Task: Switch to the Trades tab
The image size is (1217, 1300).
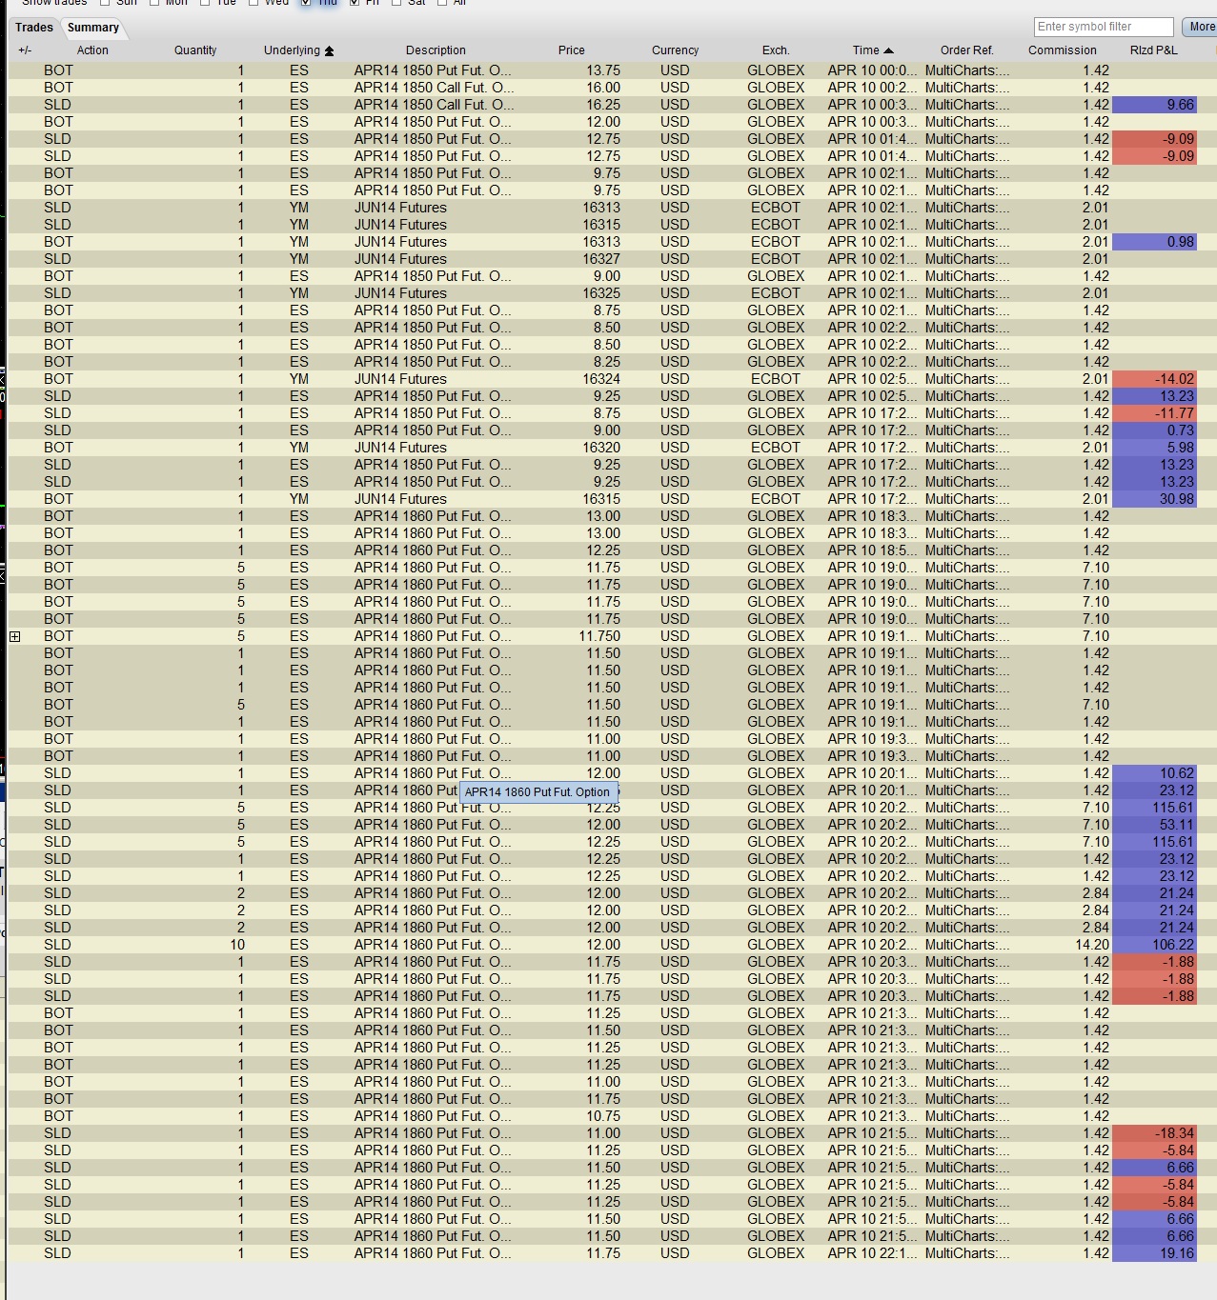Action: (34, 28)
